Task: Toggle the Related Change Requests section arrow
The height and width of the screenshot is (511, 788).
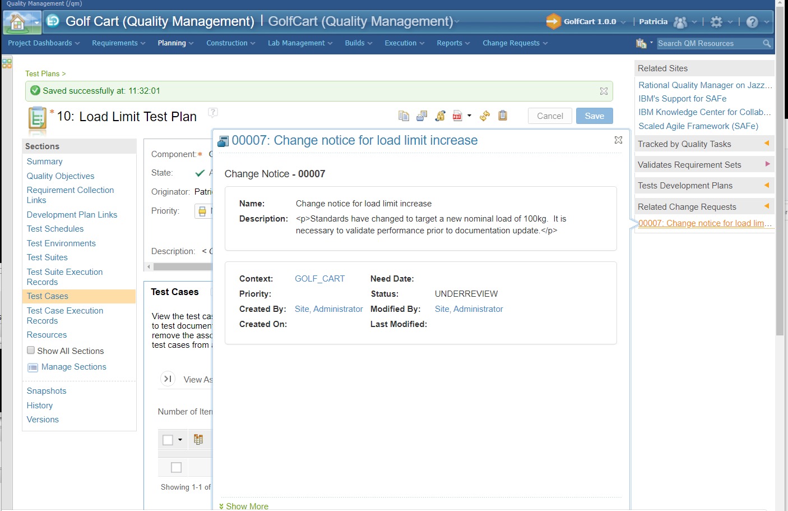Action: click(x=767, y=206)
